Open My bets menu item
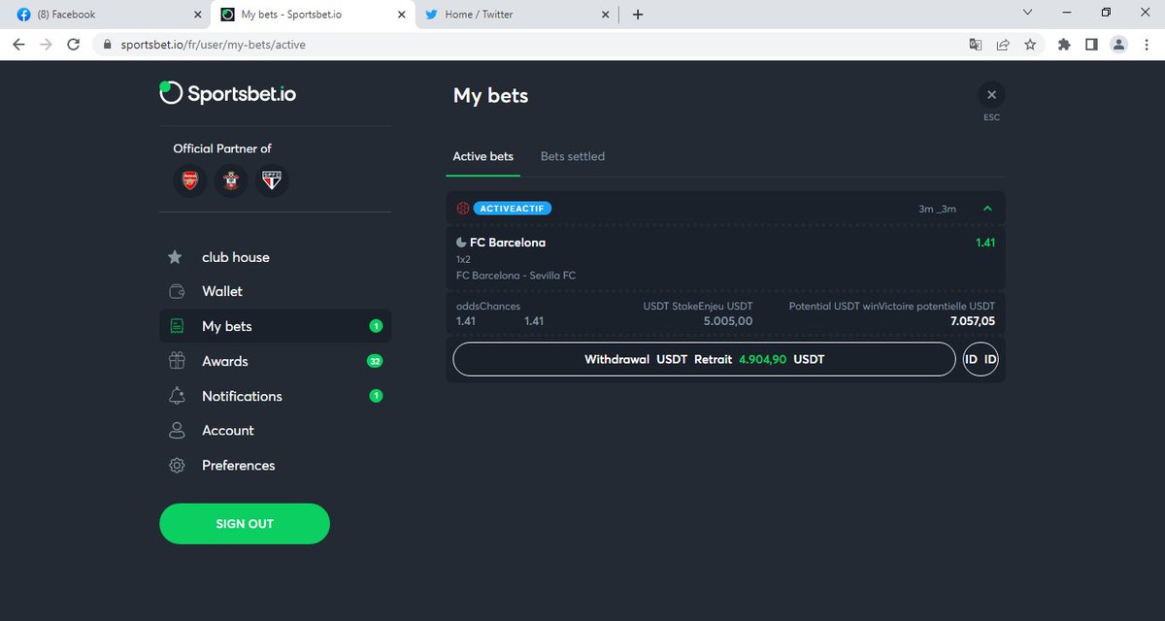 click(x=275, y=326)
